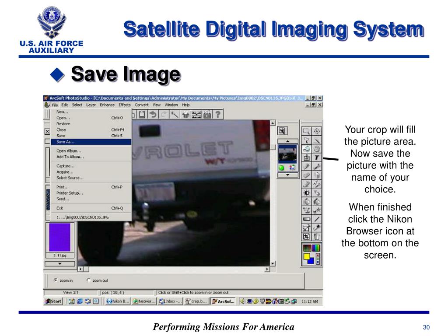This screenshot has width=448, height=336.
Task: Click the 11:12 AM taskbar clock
Action: coord(310,301)
